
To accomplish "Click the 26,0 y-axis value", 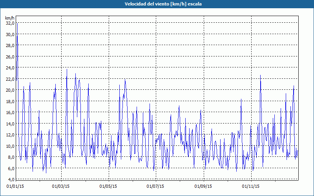I will [x=10, y=56].
